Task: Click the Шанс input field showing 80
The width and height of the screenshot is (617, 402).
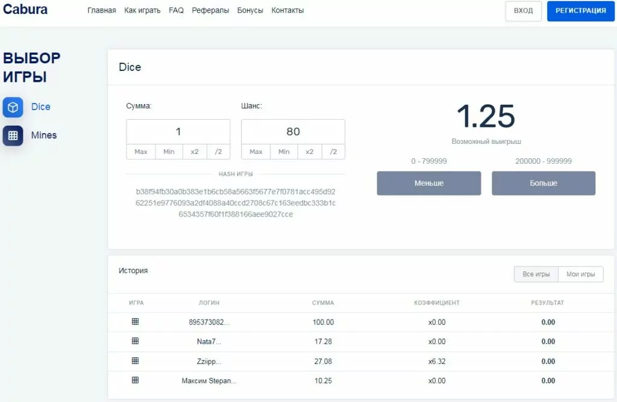Action: pyautogui.click(x=293, y=132)
